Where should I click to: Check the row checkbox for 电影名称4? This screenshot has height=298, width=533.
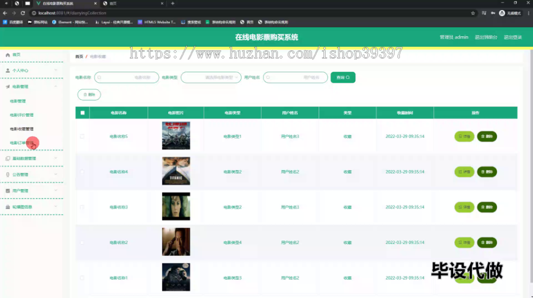[x=82, y=172]
